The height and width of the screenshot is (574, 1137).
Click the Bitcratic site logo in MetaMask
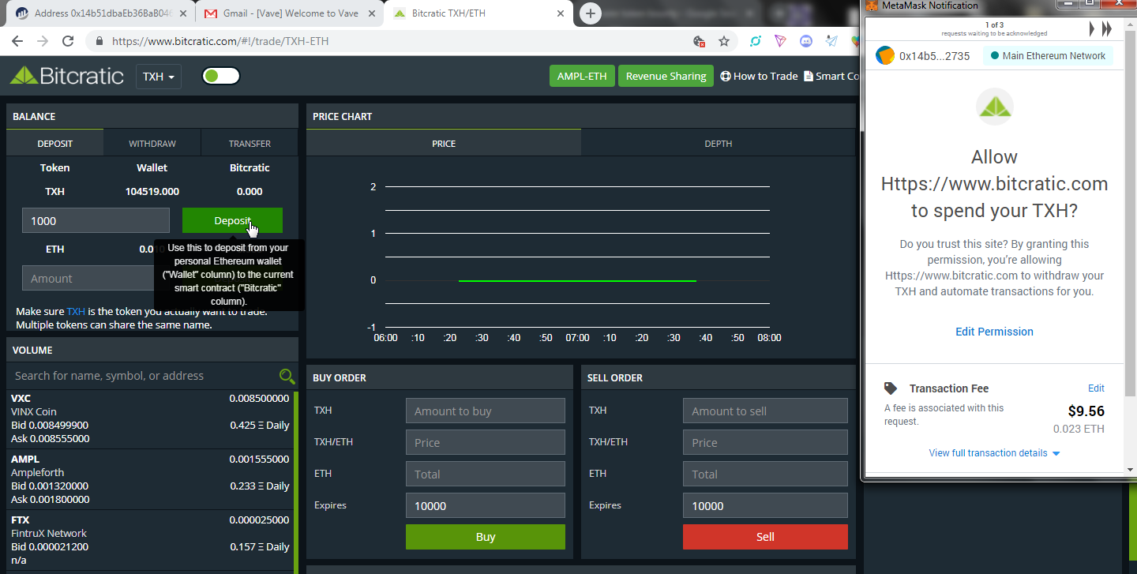point(994,107)
